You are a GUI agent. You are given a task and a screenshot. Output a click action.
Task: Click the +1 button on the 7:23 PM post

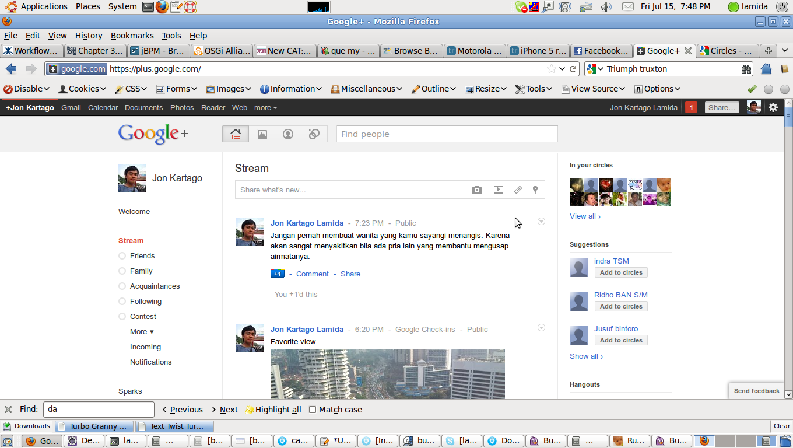point(277,274)
